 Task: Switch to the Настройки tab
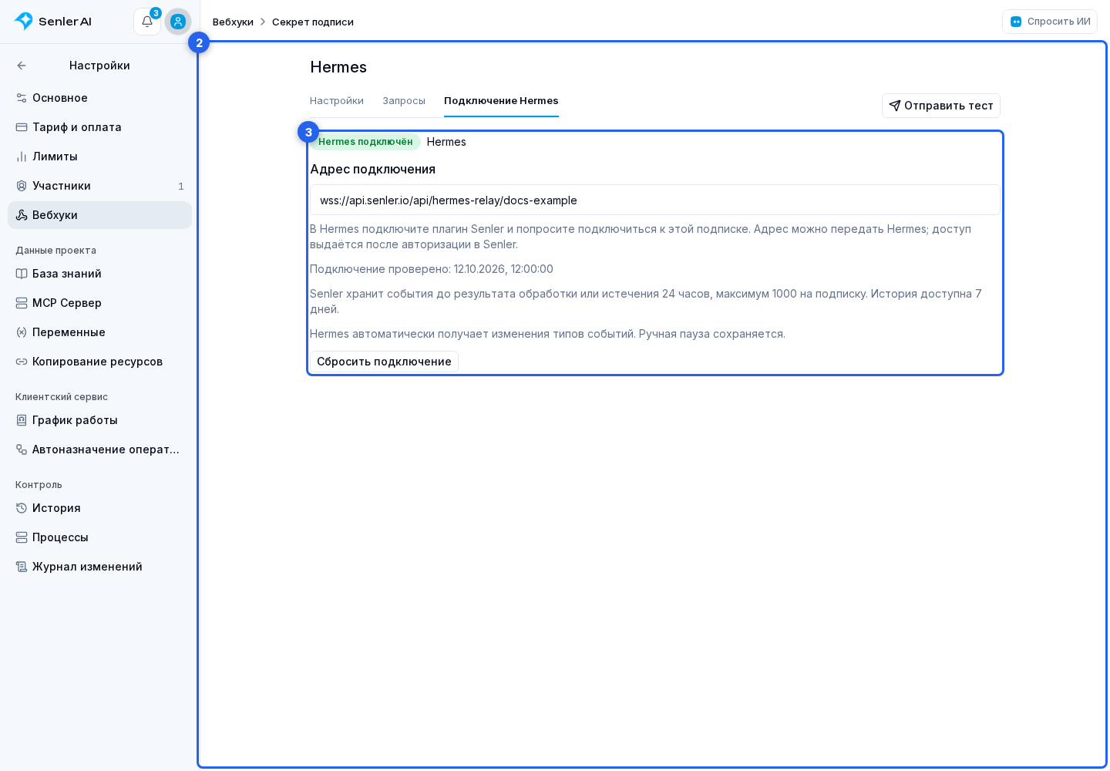pyautogui.click(x=337, y=101)
